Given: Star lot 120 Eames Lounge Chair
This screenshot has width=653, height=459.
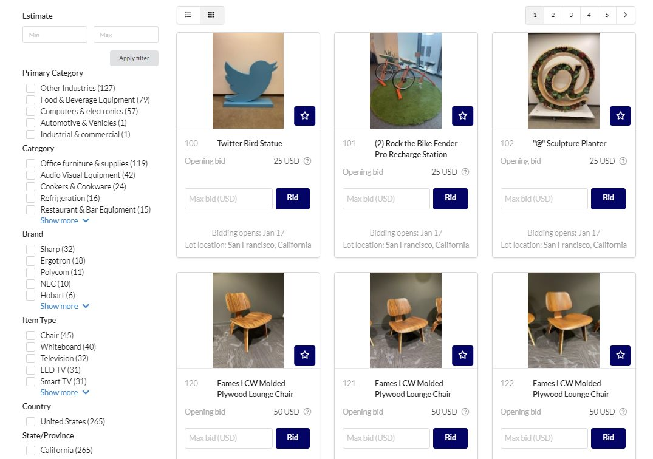Looking at the screenshot, I should pos(304,355).
